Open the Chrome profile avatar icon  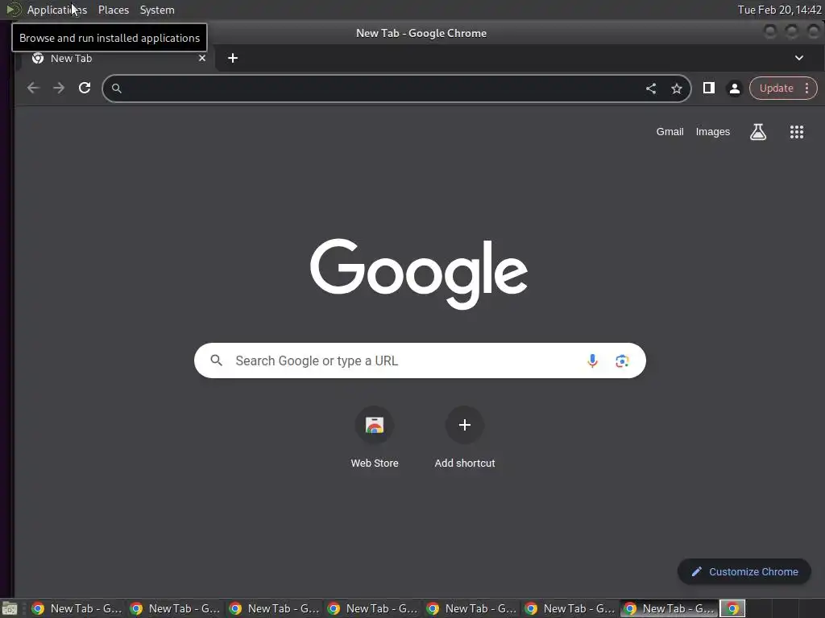735,89
